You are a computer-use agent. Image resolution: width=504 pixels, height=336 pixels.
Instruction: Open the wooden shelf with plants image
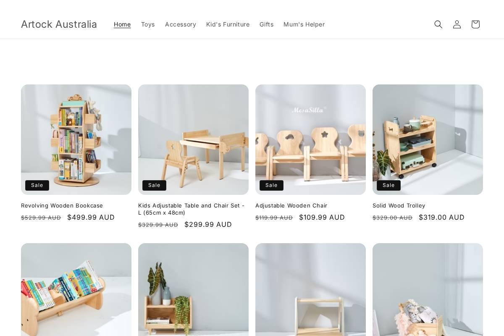pos(193,290)
